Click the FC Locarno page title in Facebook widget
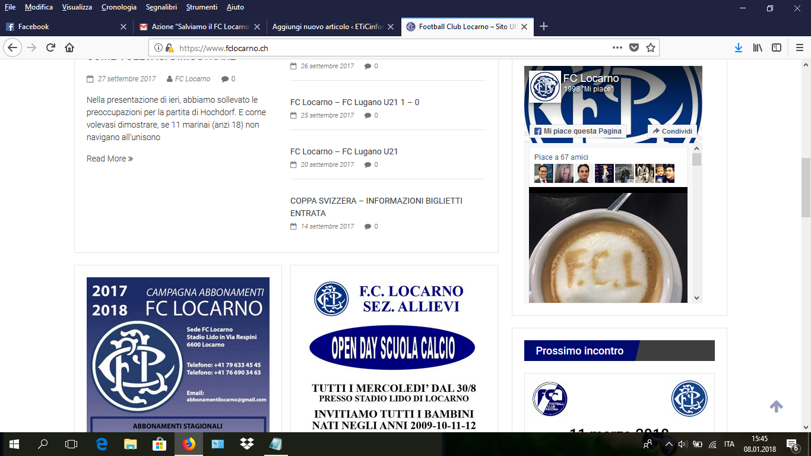This screenshot has height=456, width=811. (x=591, y=78)
